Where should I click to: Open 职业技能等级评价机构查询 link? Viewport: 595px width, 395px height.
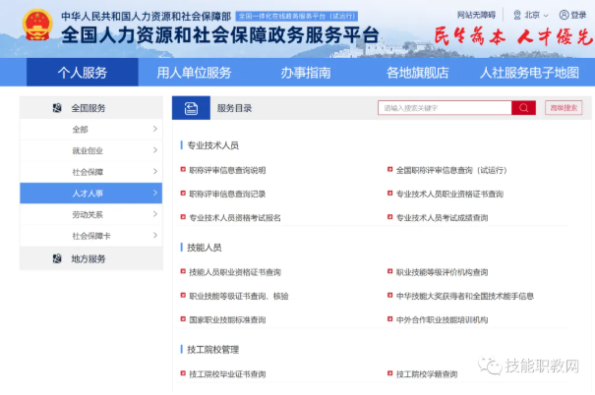coord(443,272)
